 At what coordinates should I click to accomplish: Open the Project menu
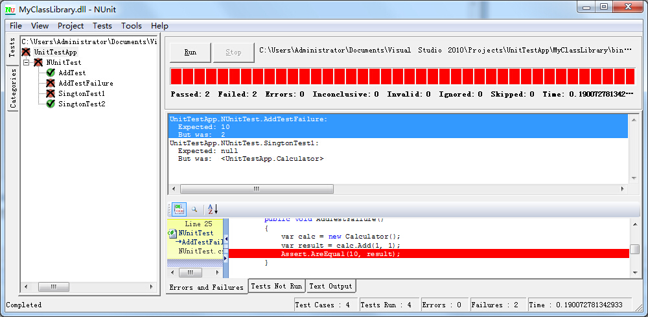[71, 26]
